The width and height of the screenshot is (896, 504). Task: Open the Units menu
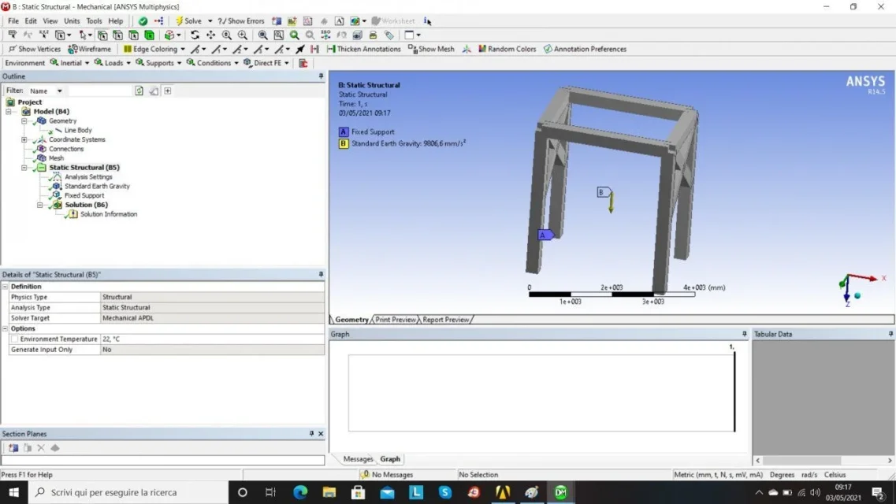[x=72, y=21]
